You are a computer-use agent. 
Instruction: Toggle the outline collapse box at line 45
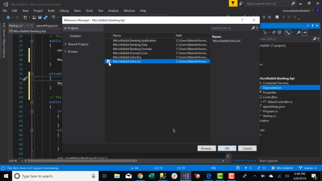click(32, 130)
